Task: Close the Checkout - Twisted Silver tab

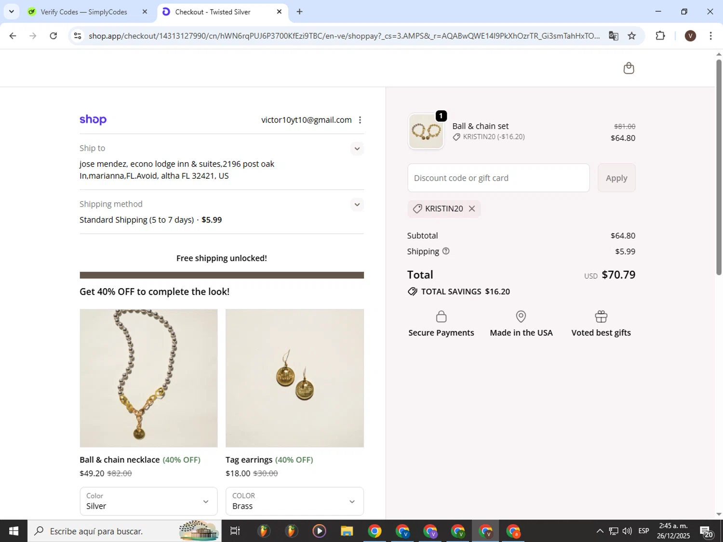Action: coord(279,12)
